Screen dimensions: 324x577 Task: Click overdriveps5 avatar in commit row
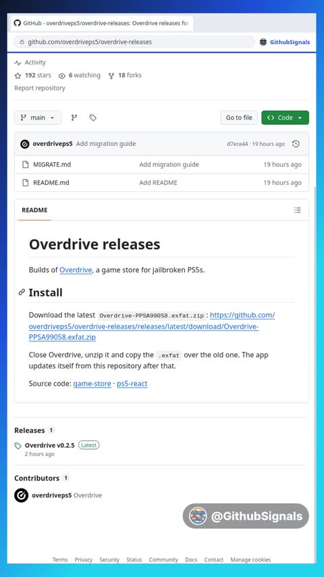point(25,144)
